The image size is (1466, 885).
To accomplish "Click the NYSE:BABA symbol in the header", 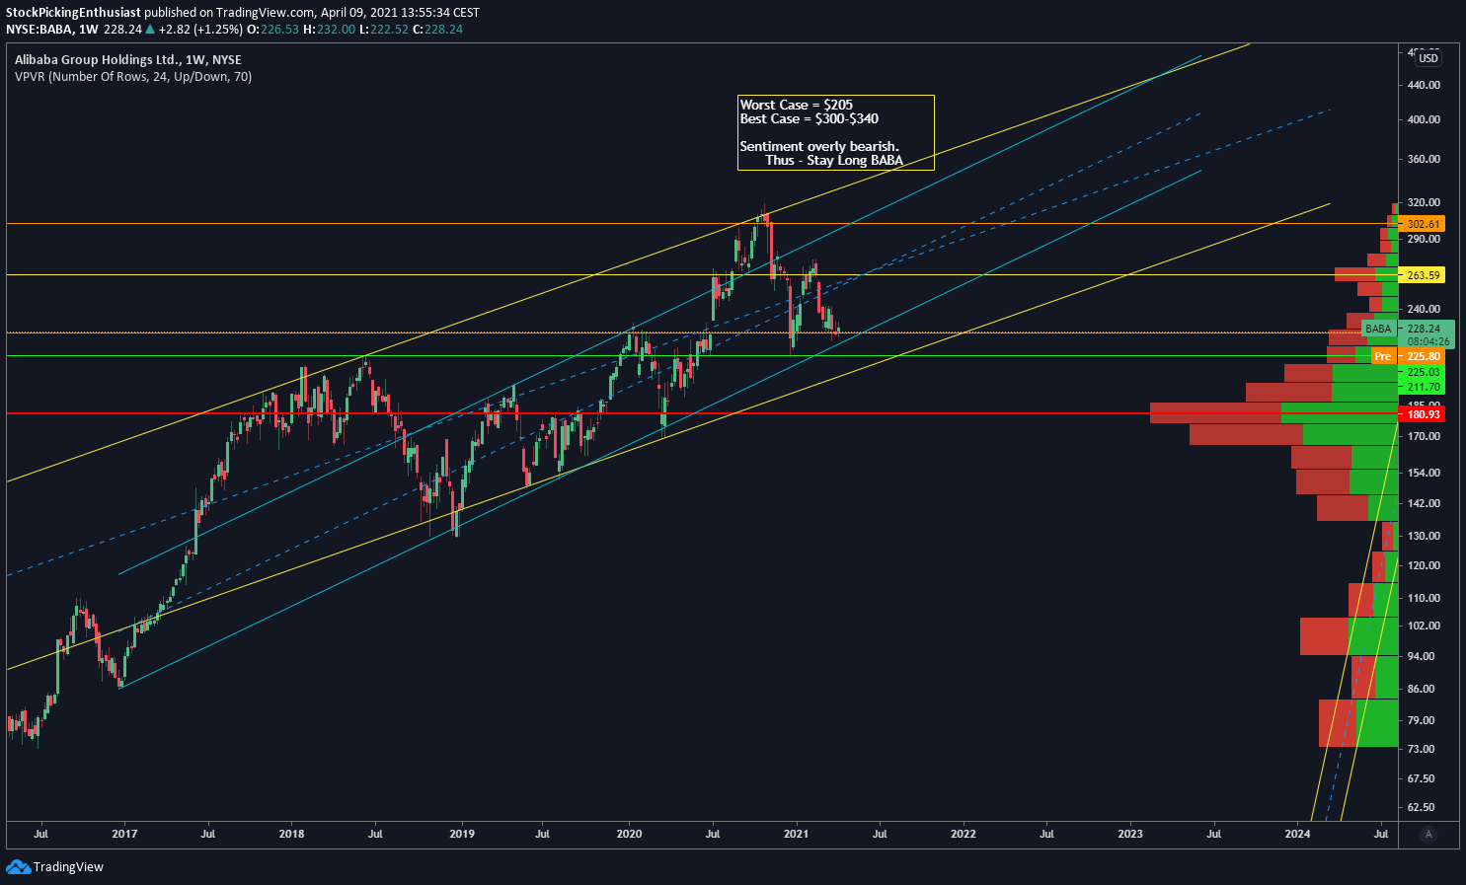I will pos(39,29).
